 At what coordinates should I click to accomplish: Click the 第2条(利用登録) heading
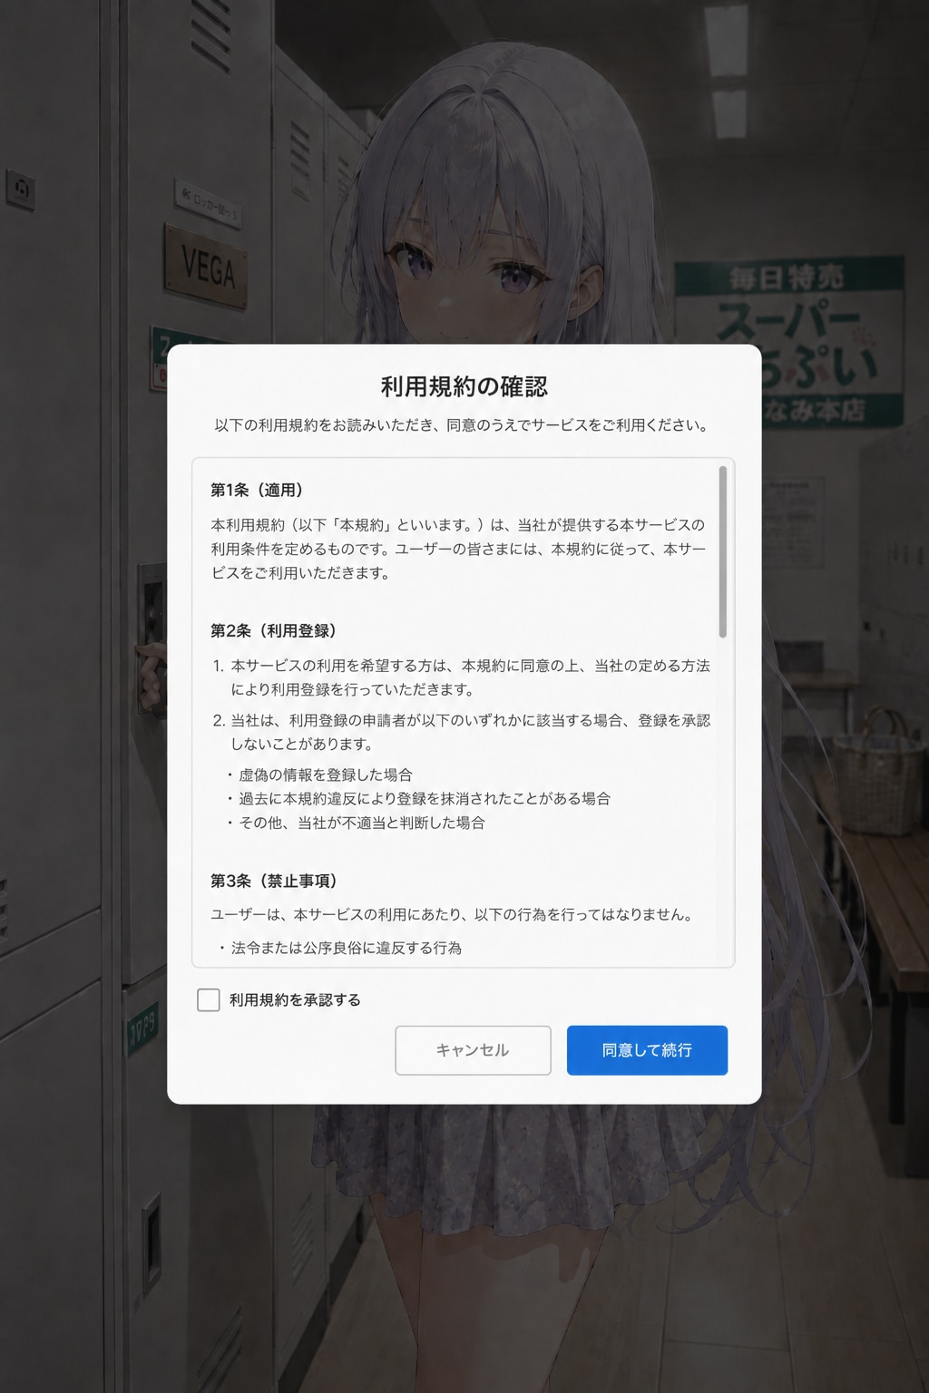click(273, 630)
